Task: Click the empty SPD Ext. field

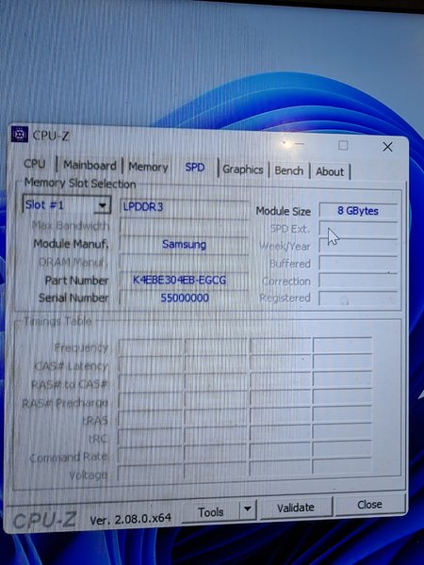Action: point(358,229)
